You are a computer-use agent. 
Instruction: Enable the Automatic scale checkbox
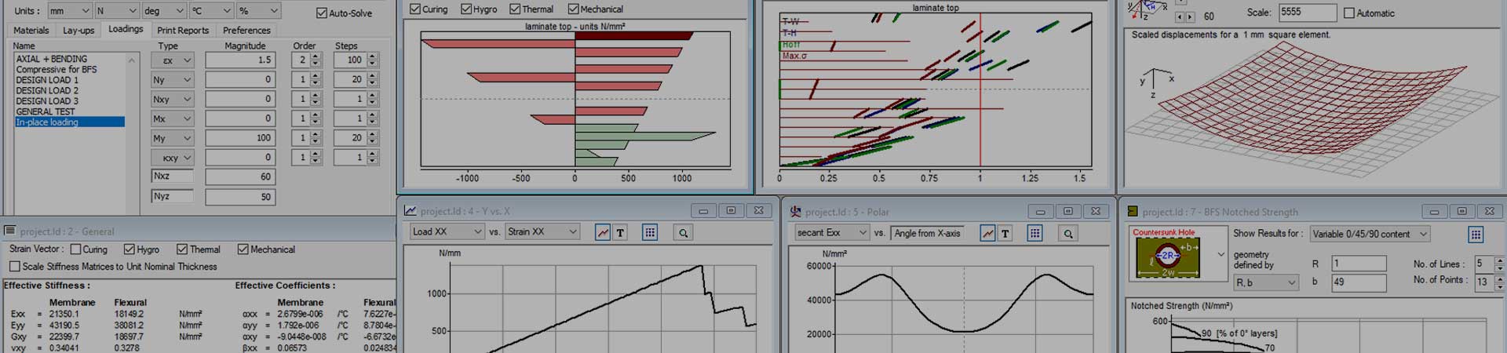pyautogui.click(x=1349, y=13)
